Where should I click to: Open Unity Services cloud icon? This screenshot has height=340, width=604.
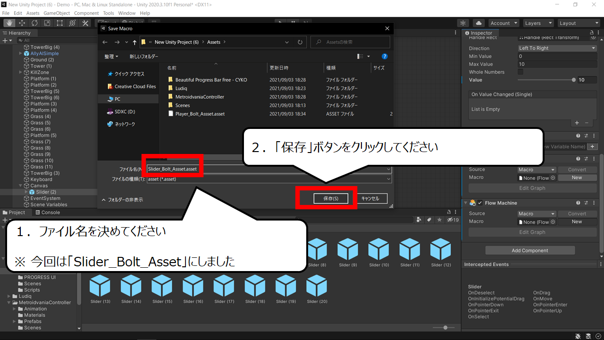[x=479, y=23]
